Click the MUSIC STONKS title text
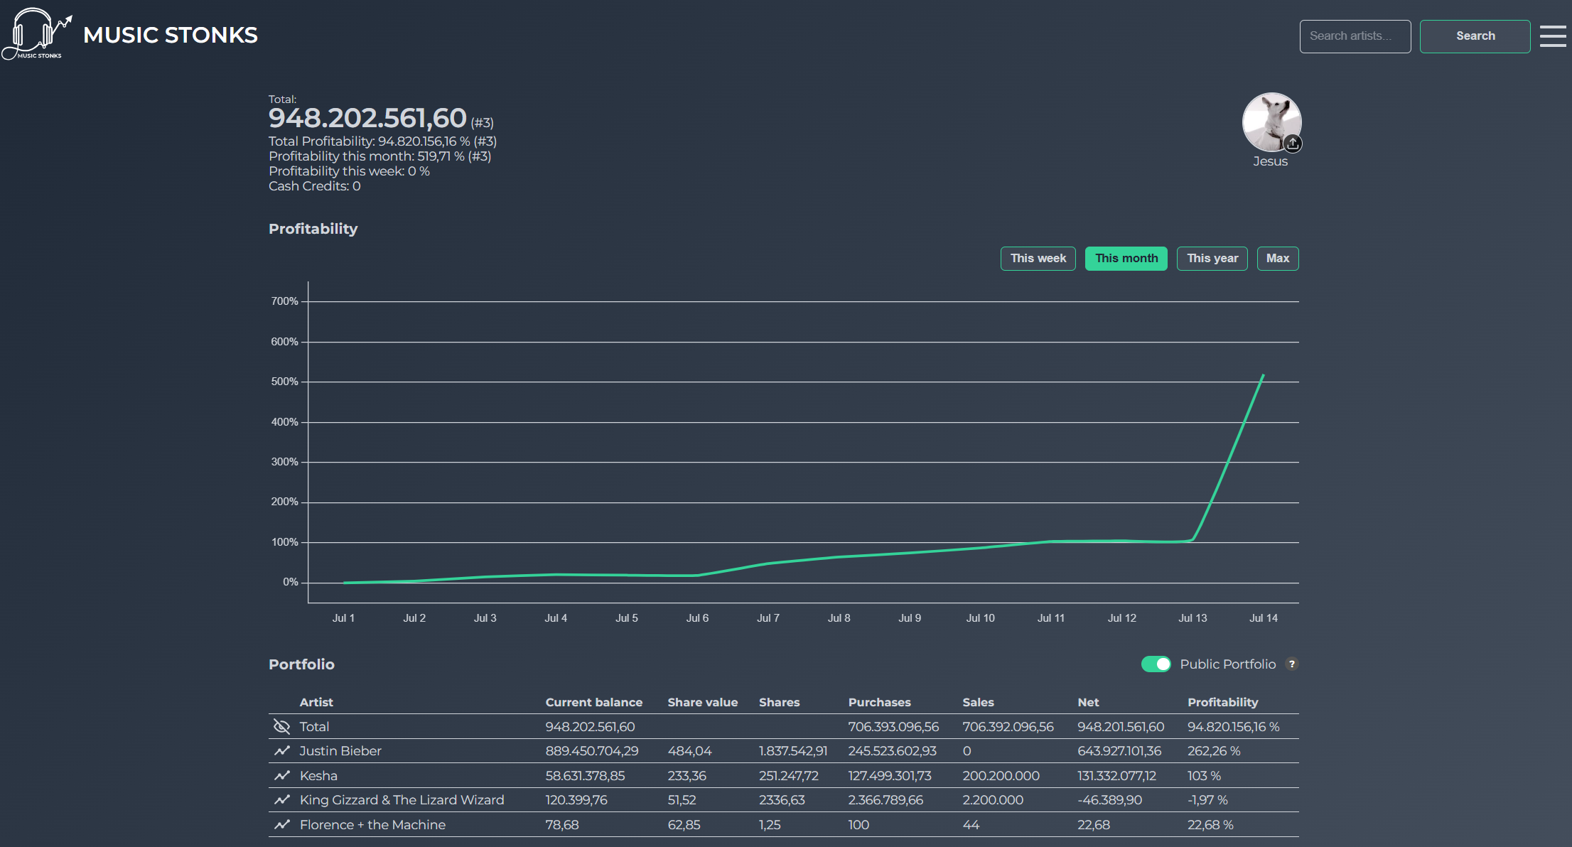1572x847 pixels. 171,35
